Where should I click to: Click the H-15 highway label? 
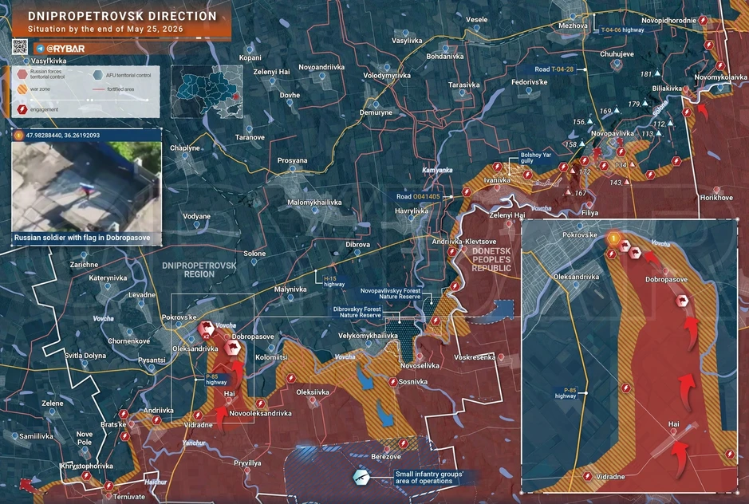click(334, 282)
